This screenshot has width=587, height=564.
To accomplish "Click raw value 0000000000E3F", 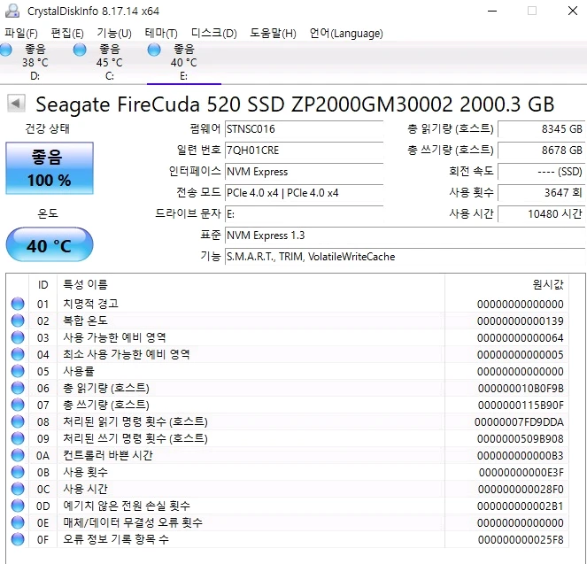I will pos(521,472).
